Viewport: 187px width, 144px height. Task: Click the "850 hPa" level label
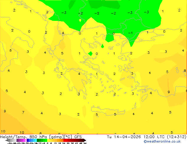tap(38, 137)
